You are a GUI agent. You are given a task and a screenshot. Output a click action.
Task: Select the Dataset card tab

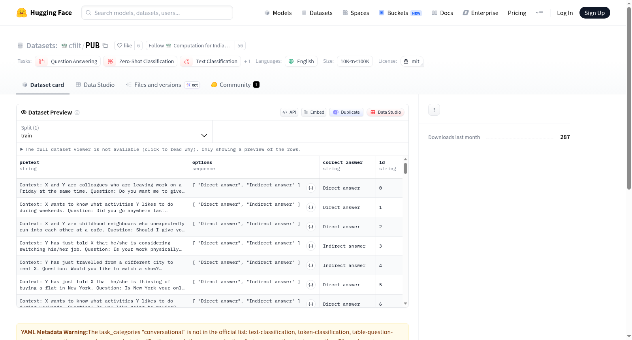43,85
